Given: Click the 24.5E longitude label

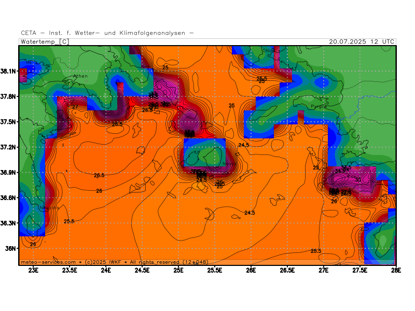Looking at the screenshot, I should (142, 270).
